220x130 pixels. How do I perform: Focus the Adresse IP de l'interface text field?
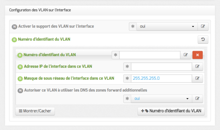tap(161, 67)
